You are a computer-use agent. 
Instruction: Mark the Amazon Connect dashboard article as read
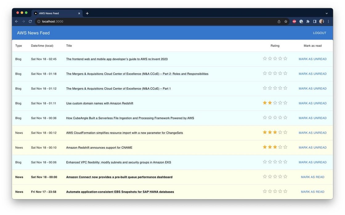tap(312, 177)
